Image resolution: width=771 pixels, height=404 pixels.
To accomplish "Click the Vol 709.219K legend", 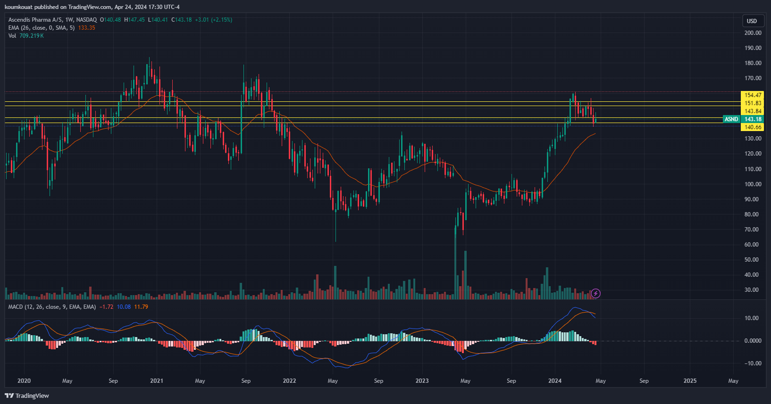I will point(26,36).
